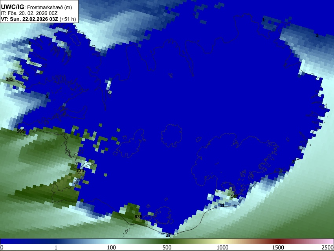Viewport: 334px width, 251px height.
Task: Click the map value 723
Action: tap(80, 171)
